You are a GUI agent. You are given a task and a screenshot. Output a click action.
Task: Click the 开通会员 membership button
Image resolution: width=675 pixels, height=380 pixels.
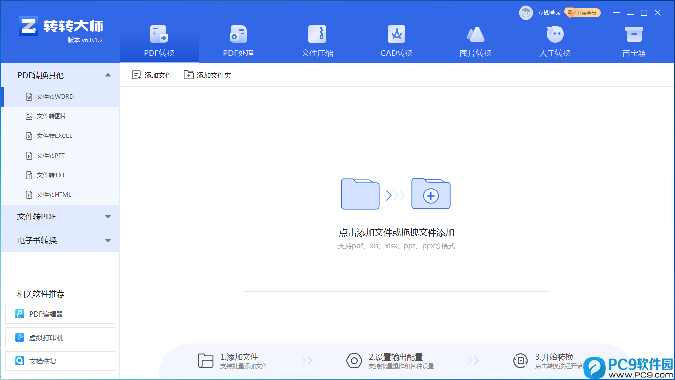click(583, 13)
